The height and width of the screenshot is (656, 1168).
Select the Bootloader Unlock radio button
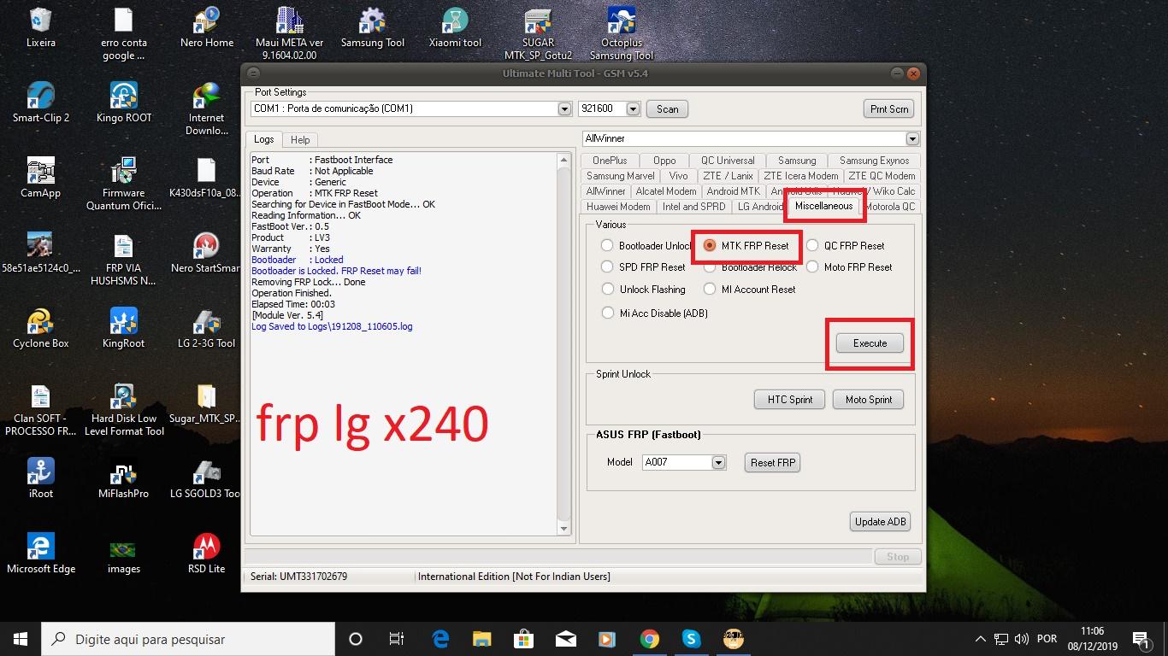[x=607, y=246]
